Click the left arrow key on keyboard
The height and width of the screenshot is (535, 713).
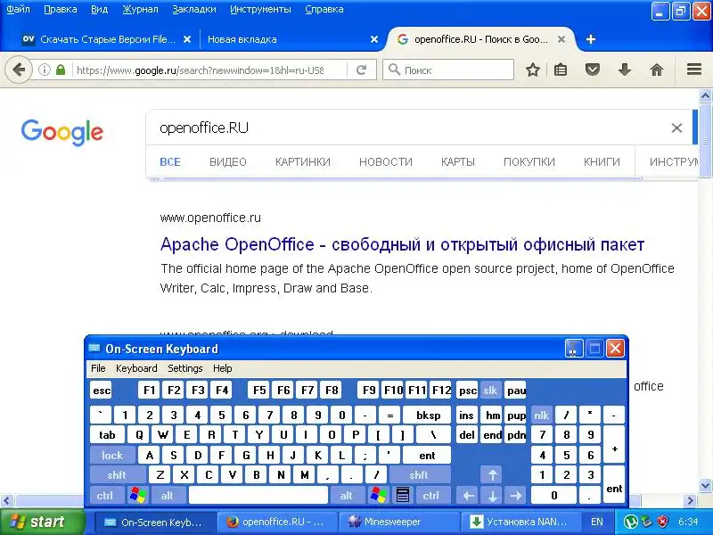(x=469, y=495)
